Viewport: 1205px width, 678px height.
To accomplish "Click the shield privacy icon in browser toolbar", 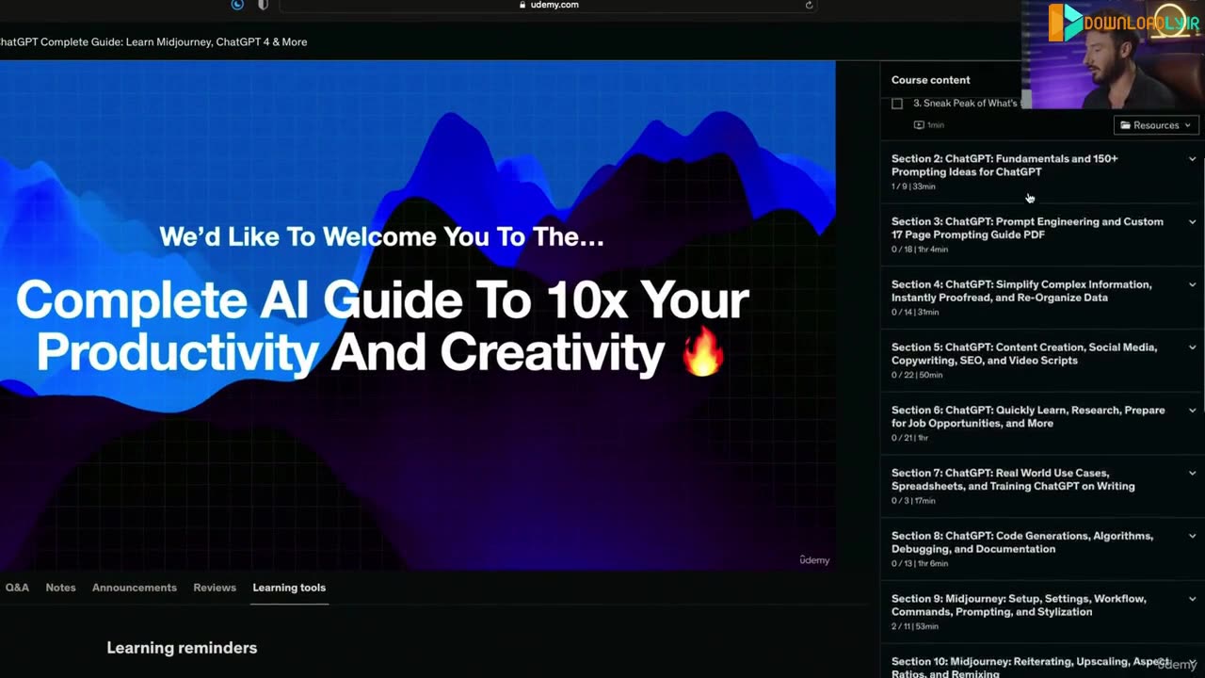I will (263, 5).
